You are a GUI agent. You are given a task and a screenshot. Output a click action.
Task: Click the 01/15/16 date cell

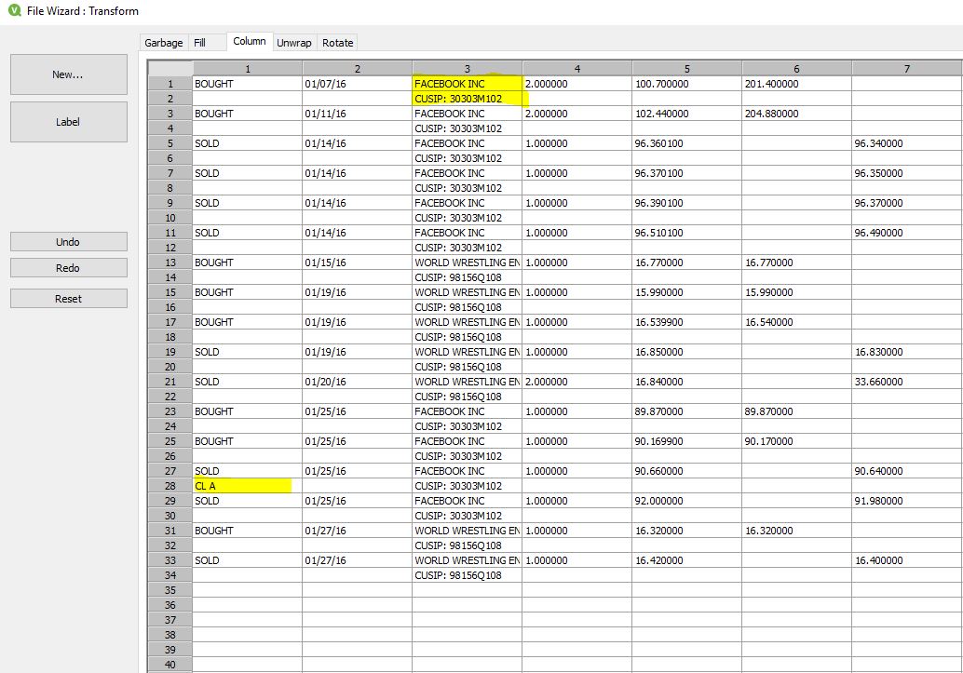click(358, 262)
